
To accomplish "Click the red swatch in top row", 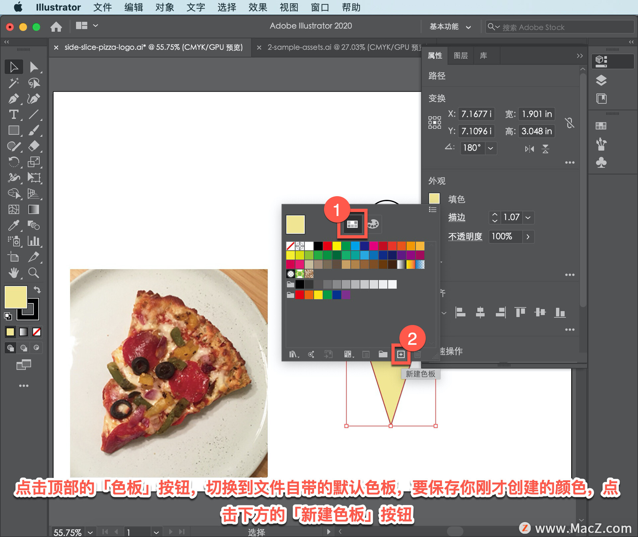I will (x=328, y=246).
